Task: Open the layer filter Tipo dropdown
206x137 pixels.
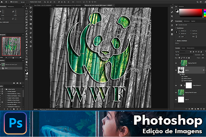Action: click(181, 52)
